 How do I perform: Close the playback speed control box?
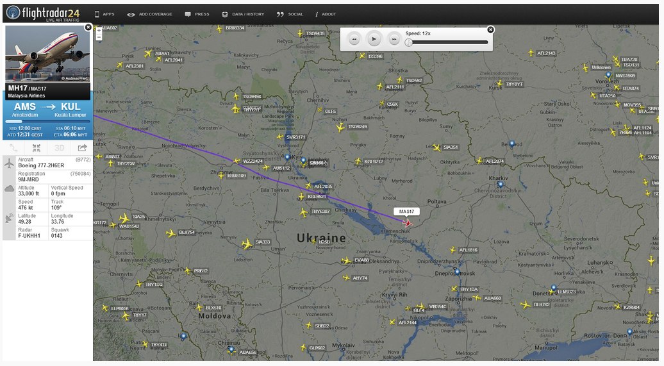490,29
